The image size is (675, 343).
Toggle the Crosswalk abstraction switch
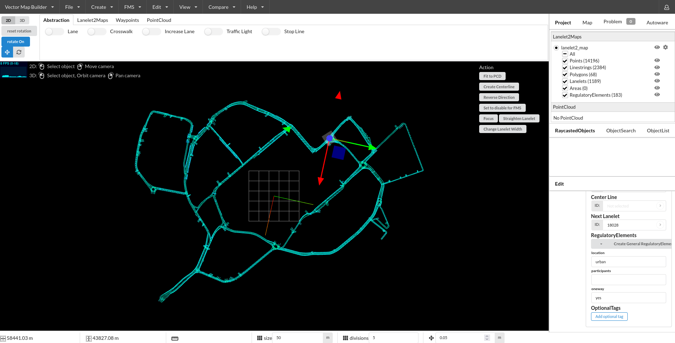(x=97, y=32)
